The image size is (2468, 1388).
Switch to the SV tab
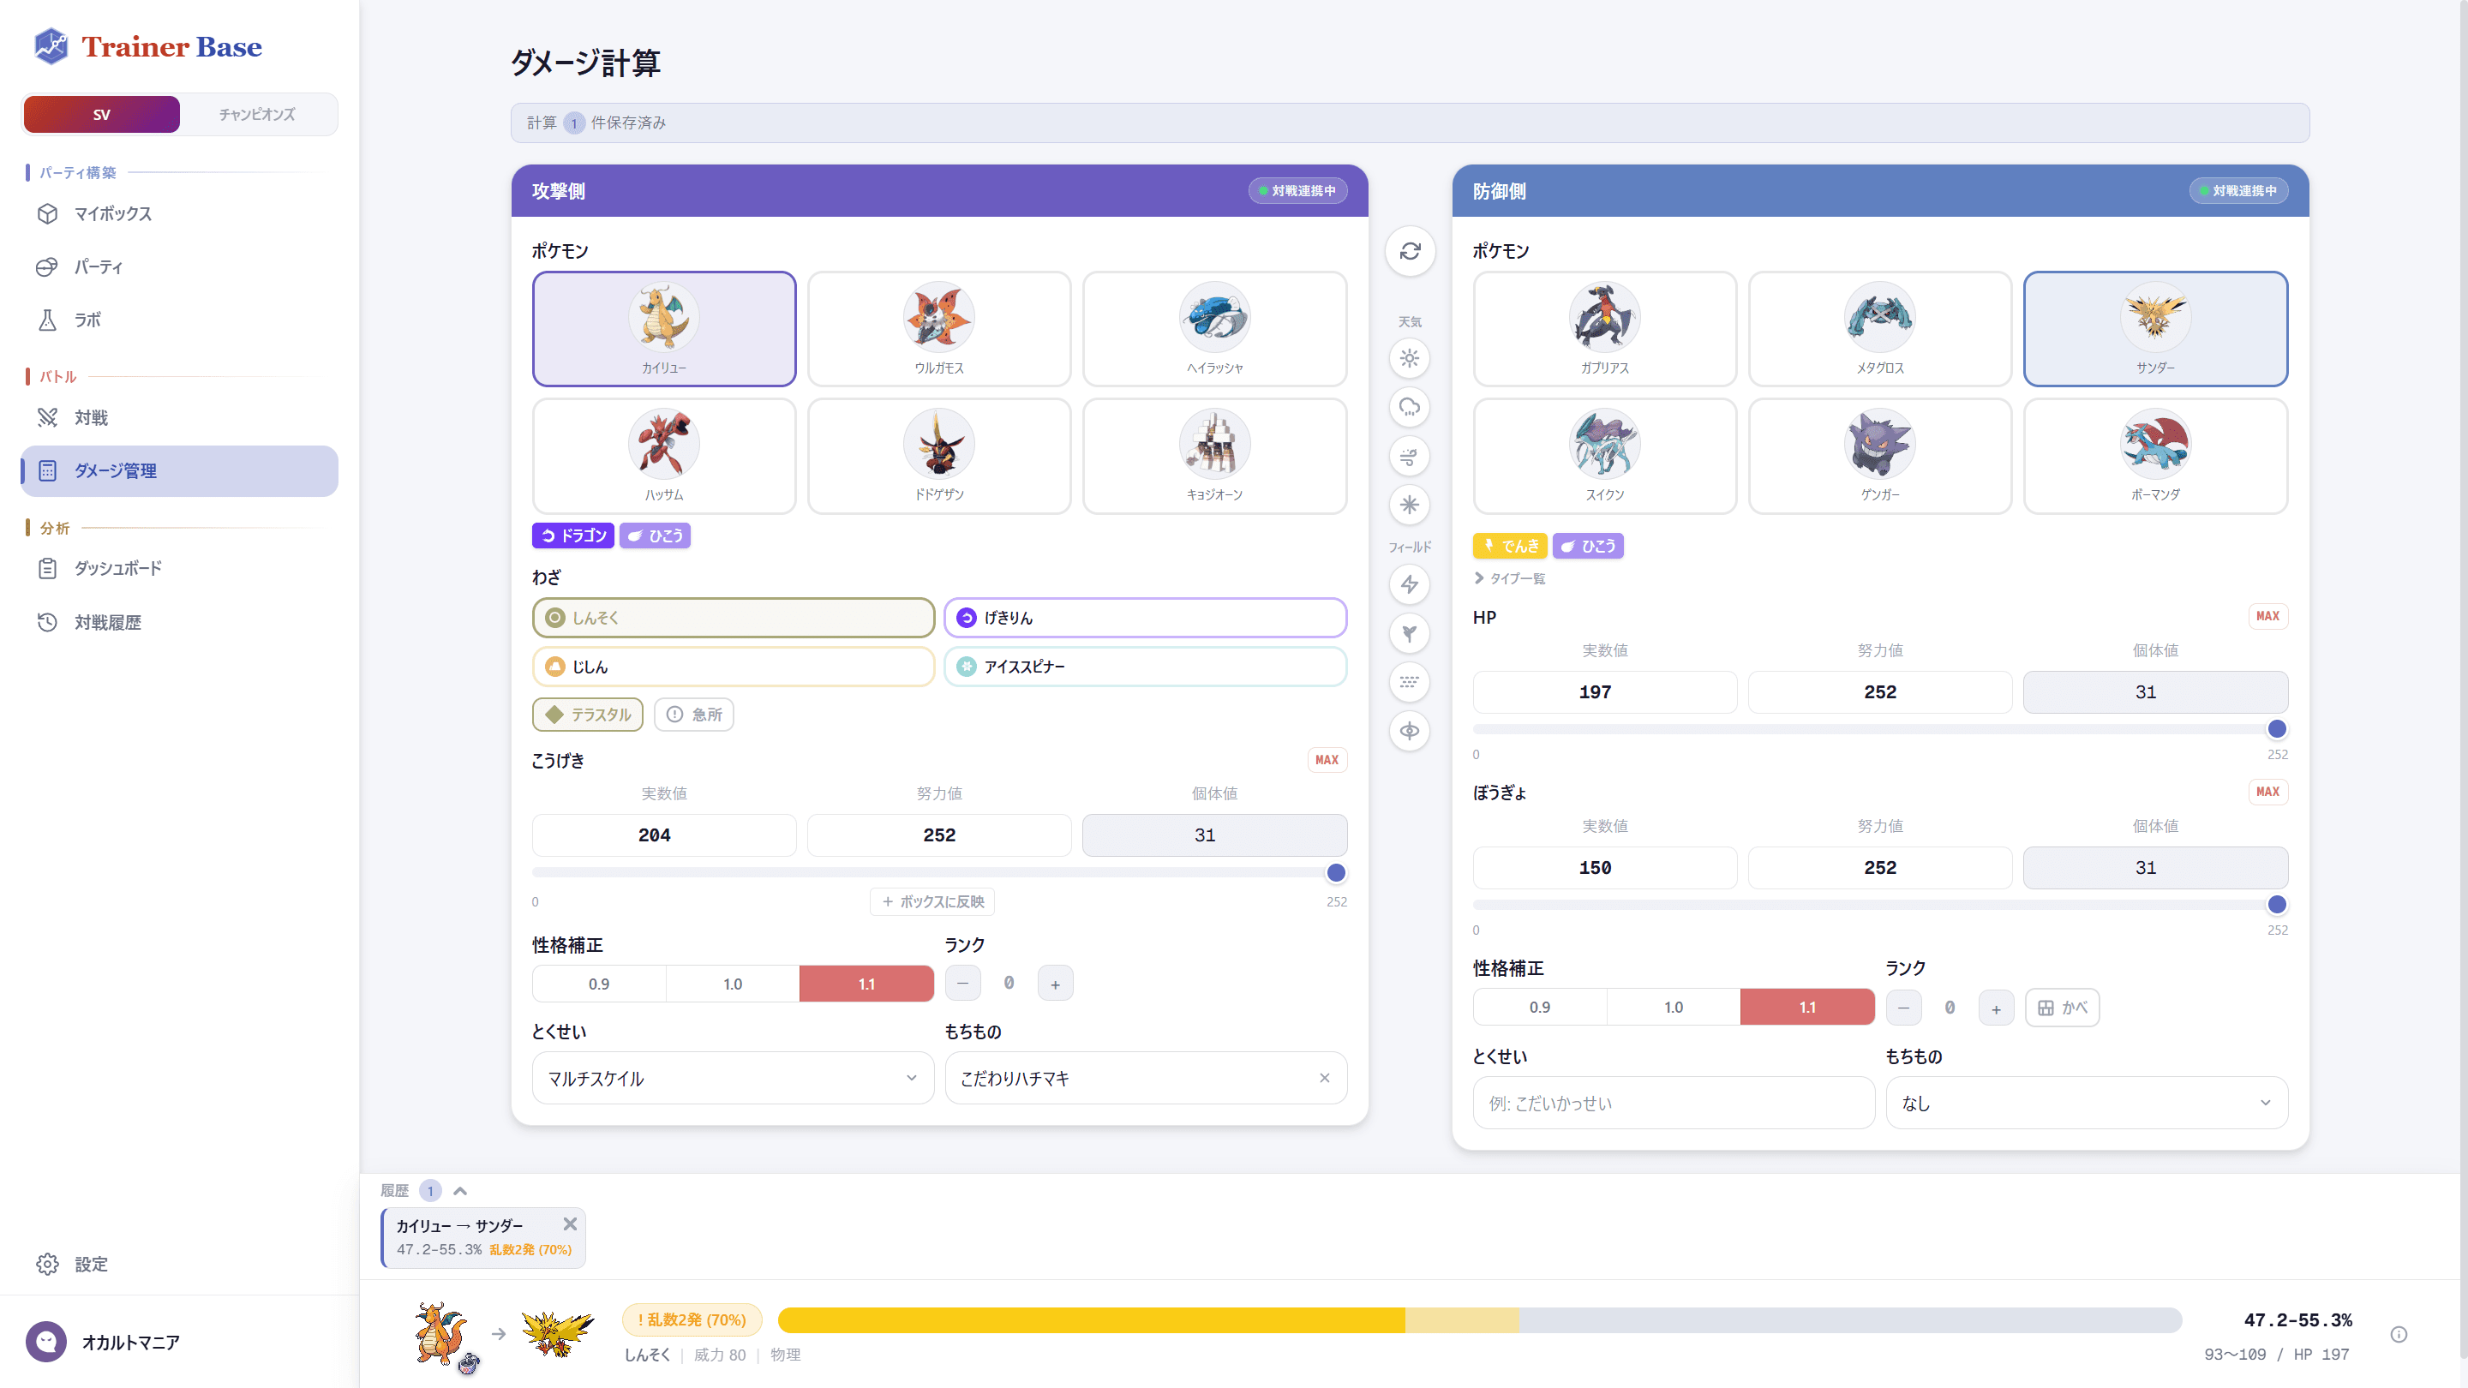pyautogui.click(x=100, y=114)
